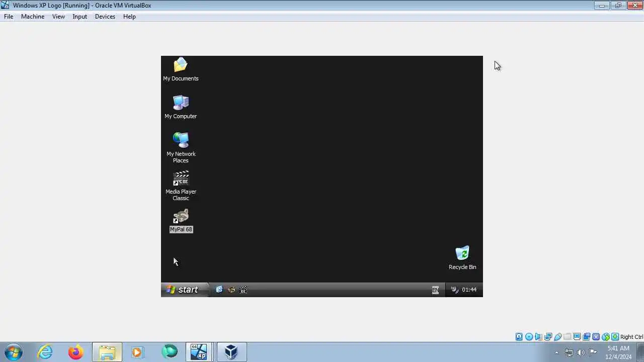Click the Show desktop strip
The width and height of the screenshot is (644, 362).
click(x=640, y=352)
